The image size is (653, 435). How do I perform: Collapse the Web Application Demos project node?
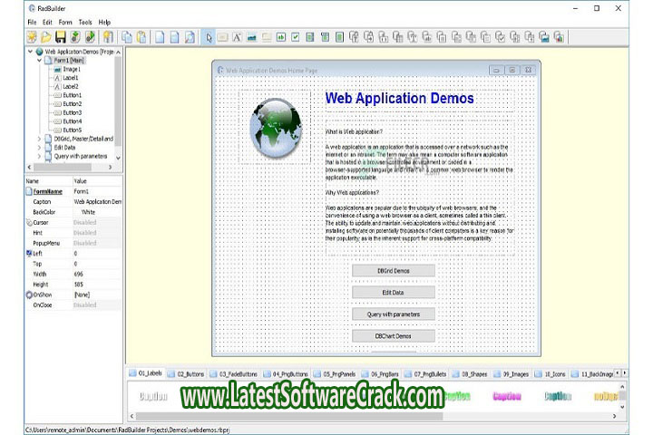[x=30, y=52]
